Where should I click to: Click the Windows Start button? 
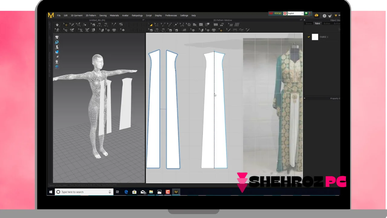[50, 192]
